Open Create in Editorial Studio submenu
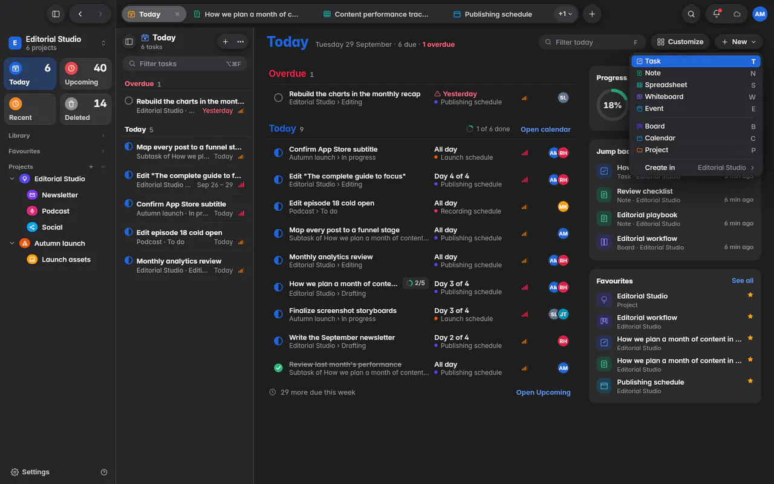774x484 pixels. (x=695, y=168)
